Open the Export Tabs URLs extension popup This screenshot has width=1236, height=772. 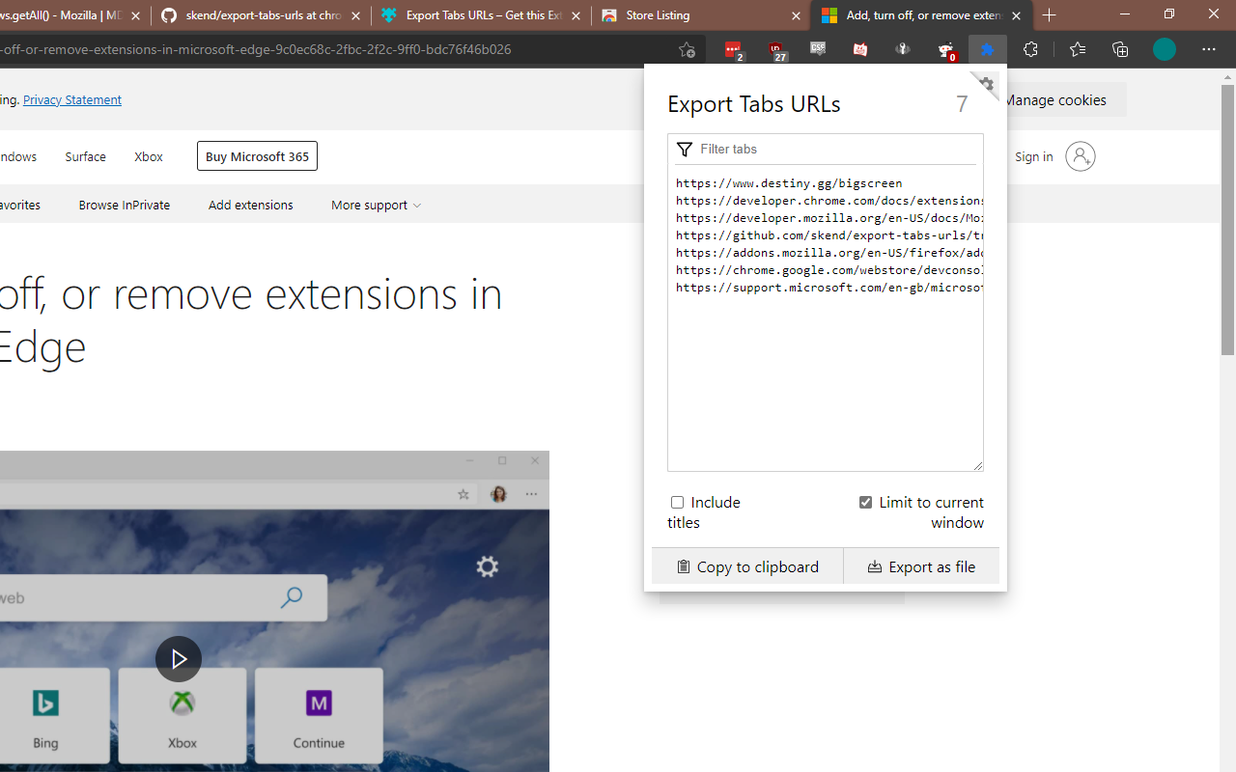(989, 49)
